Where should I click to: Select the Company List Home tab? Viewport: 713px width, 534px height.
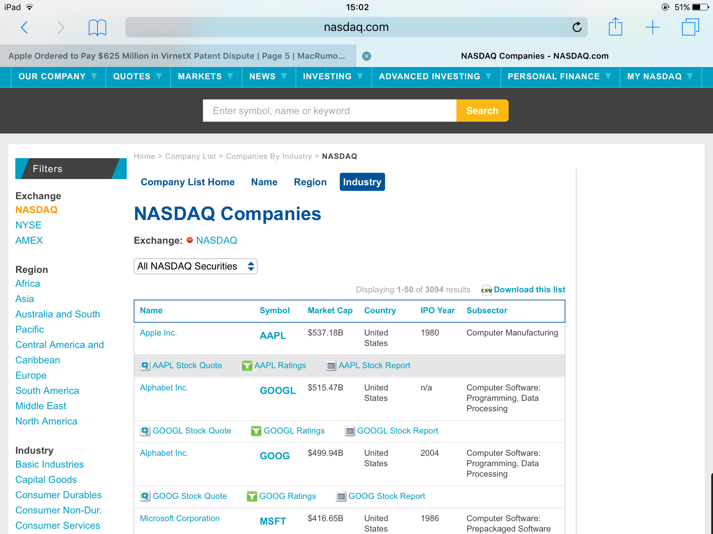point(188,182)
